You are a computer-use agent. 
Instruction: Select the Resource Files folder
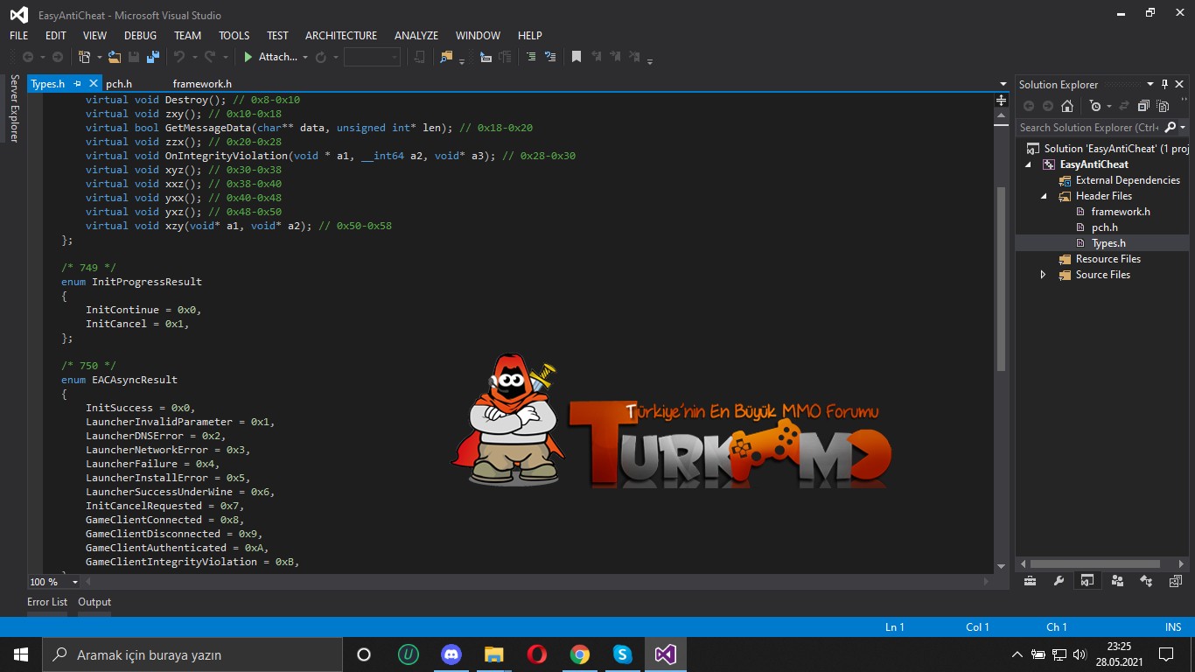tap(1108, 259)
